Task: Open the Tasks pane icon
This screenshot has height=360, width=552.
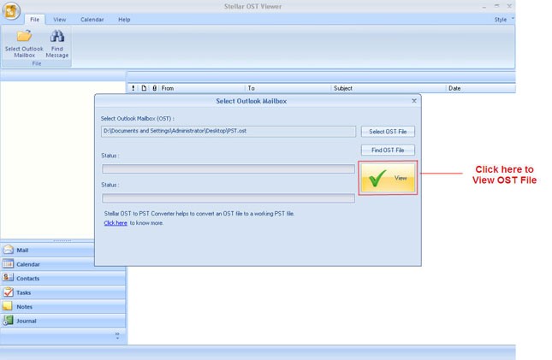Action: pyautogui.click(x=8, y=292)
